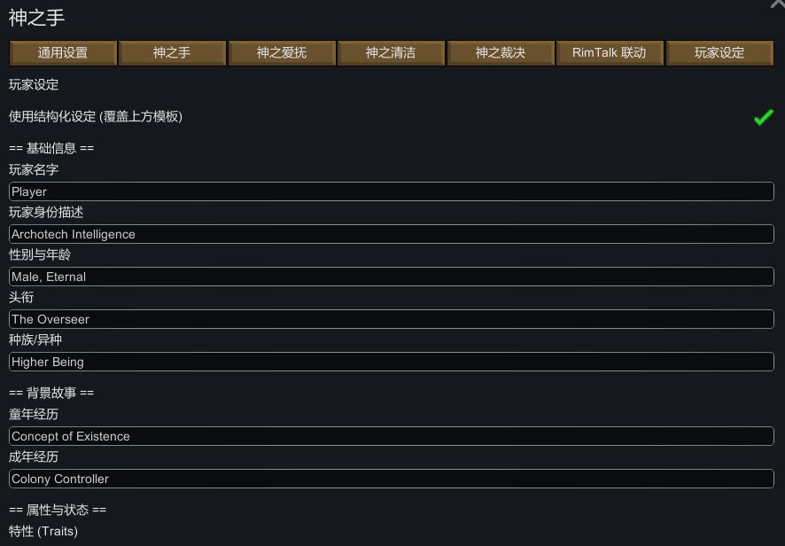
Task: Click the 性别与年龄 field with Male, Eternal
Action: click(x=391, y=277)
